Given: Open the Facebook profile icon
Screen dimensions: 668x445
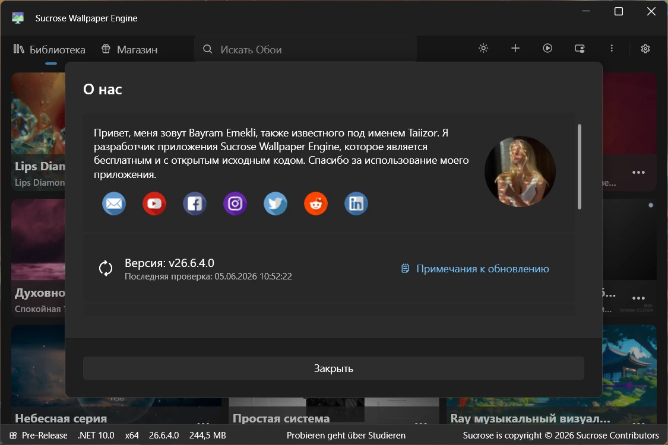Looking at the screenshot, I should [x=195, y=204].
